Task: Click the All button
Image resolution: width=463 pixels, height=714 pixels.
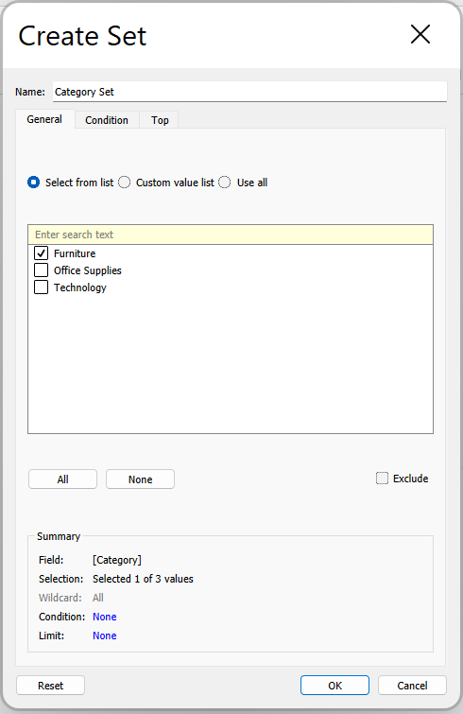Action: click(62, 479)
